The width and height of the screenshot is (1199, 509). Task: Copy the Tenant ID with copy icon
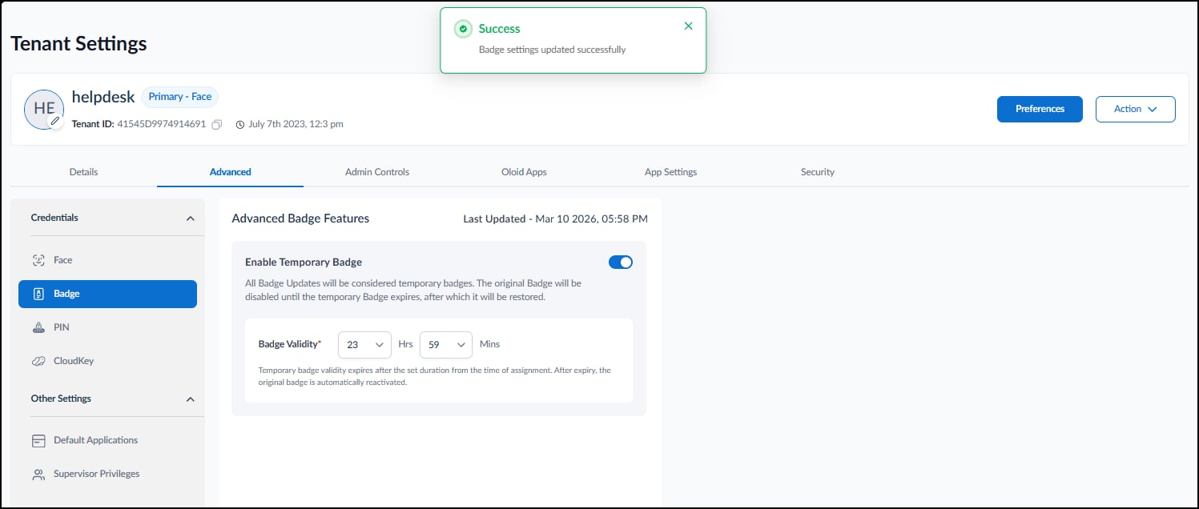point(216,124)
